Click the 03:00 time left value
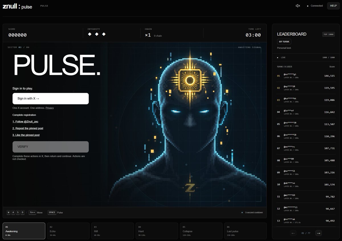This screenshot has height=241, width=342. 253,35
